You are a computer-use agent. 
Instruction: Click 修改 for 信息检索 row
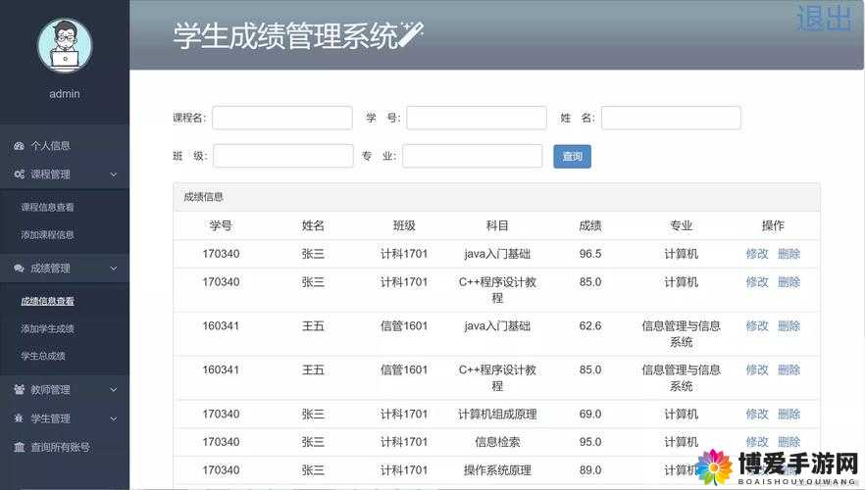757,442
